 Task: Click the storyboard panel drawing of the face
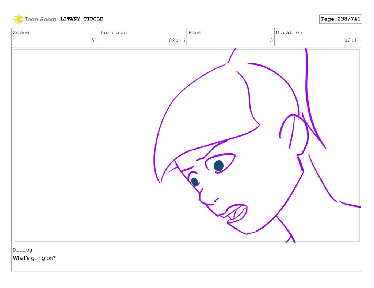click(187, 145)
